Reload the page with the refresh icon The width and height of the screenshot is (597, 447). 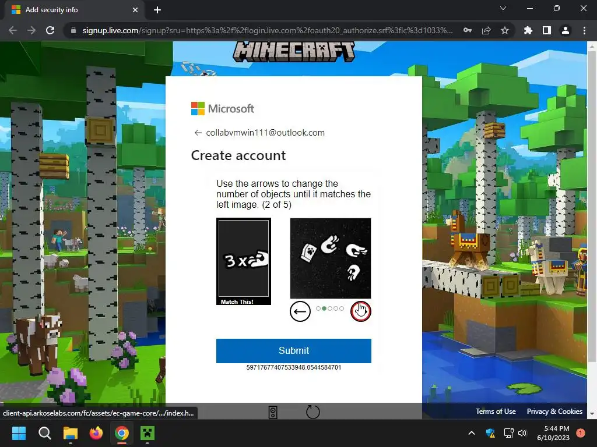(x=50, y=30)
